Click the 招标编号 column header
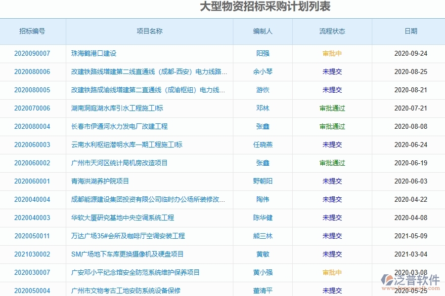The image size is (445, 296). pos(33,31)
